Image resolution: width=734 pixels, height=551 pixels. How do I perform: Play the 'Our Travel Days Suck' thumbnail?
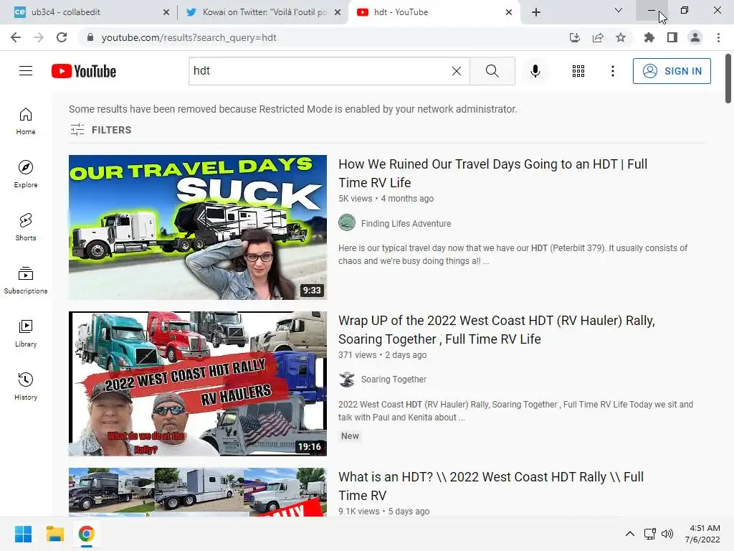[198, 227]
